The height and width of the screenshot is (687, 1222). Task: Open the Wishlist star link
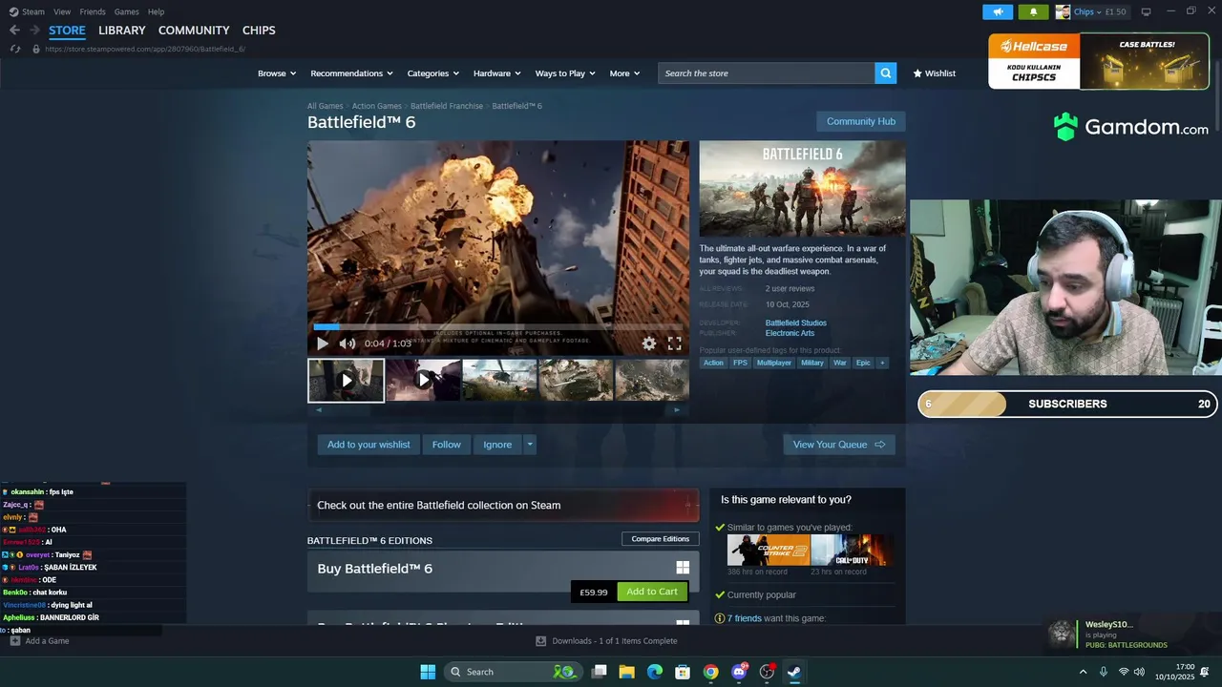pos(934,73)
